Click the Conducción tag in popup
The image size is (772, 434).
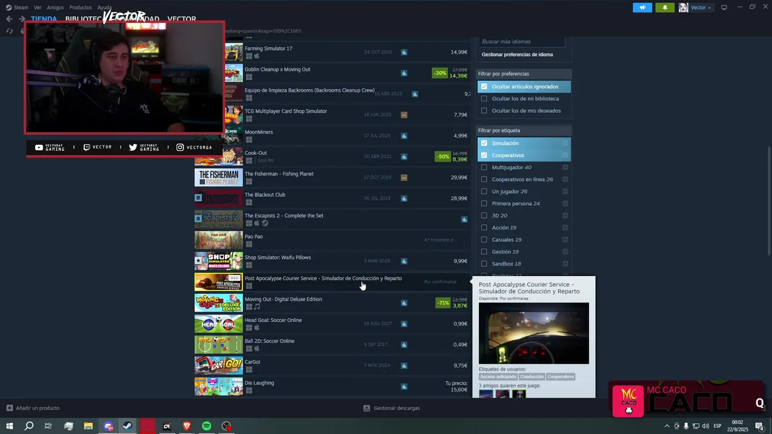coord(532,377)
